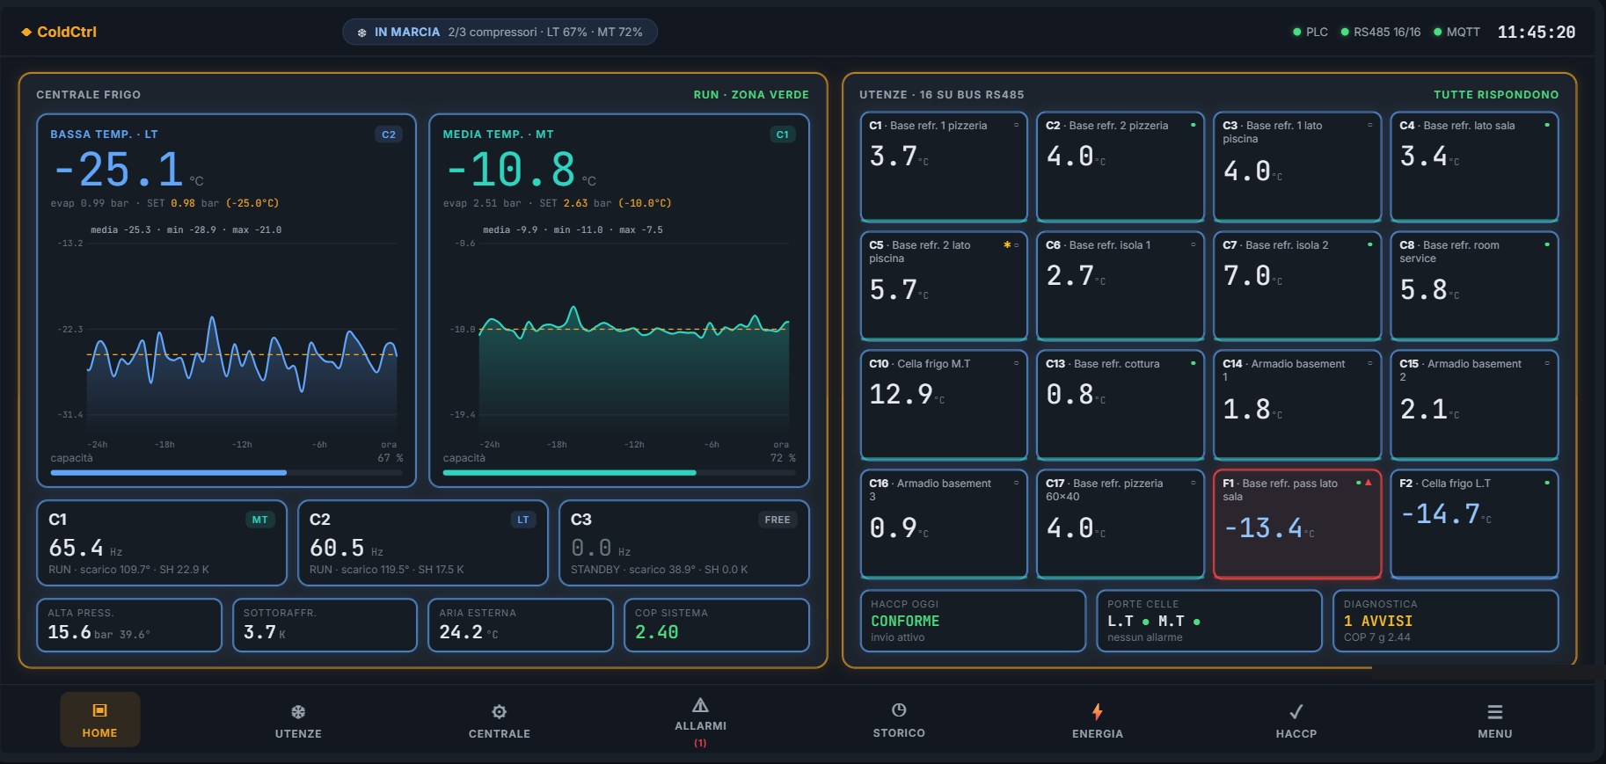
Task: Click the LT capacità progress bar
Action: pos(227,472)
